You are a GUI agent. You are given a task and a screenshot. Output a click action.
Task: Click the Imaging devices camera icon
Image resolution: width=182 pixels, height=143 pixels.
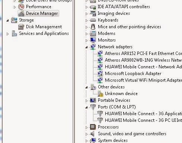coord(93,13)
